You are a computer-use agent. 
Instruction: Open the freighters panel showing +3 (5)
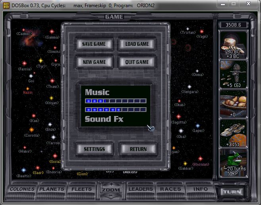click(234, 133)
